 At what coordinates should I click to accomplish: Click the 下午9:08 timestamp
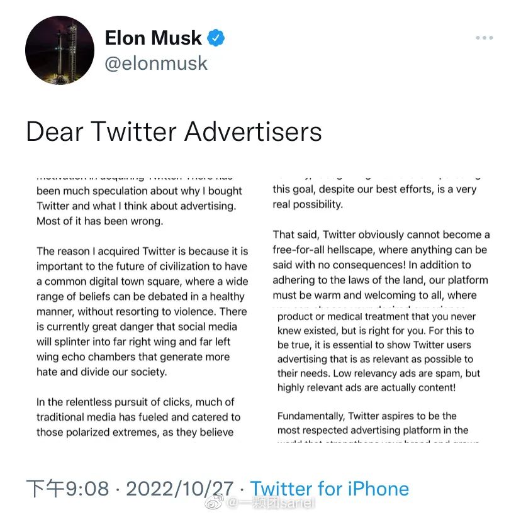coord(67,489)
